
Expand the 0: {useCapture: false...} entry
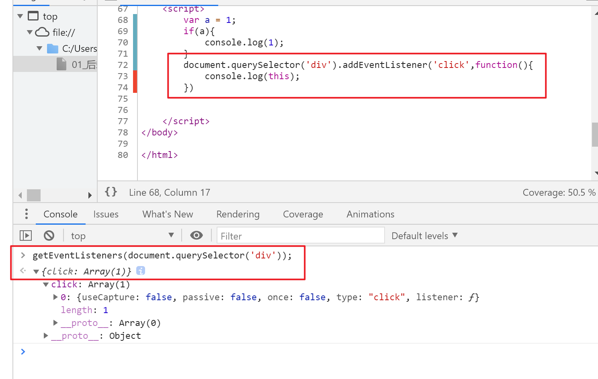(55, 297)
